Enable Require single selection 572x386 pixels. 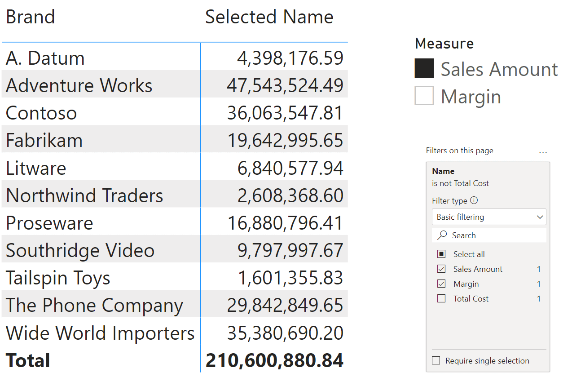(x=436, y=360)
